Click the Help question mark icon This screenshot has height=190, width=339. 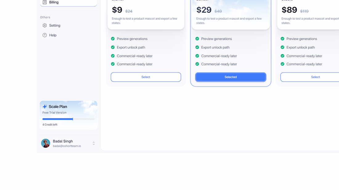pyautogui.click(x=45, y=35)
